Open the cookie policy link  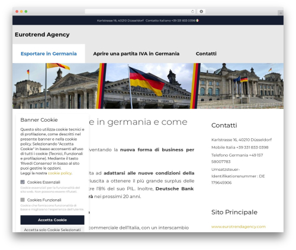60,173
